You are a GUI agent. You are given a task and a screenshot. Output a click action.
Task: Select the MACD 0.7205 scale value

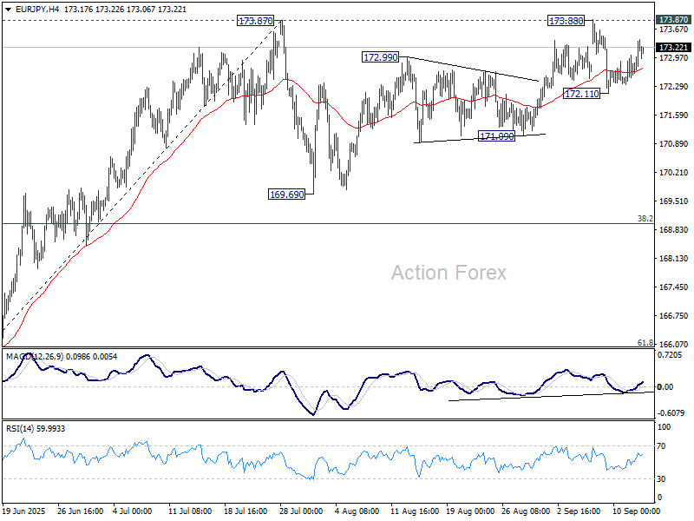click(671, 356)
